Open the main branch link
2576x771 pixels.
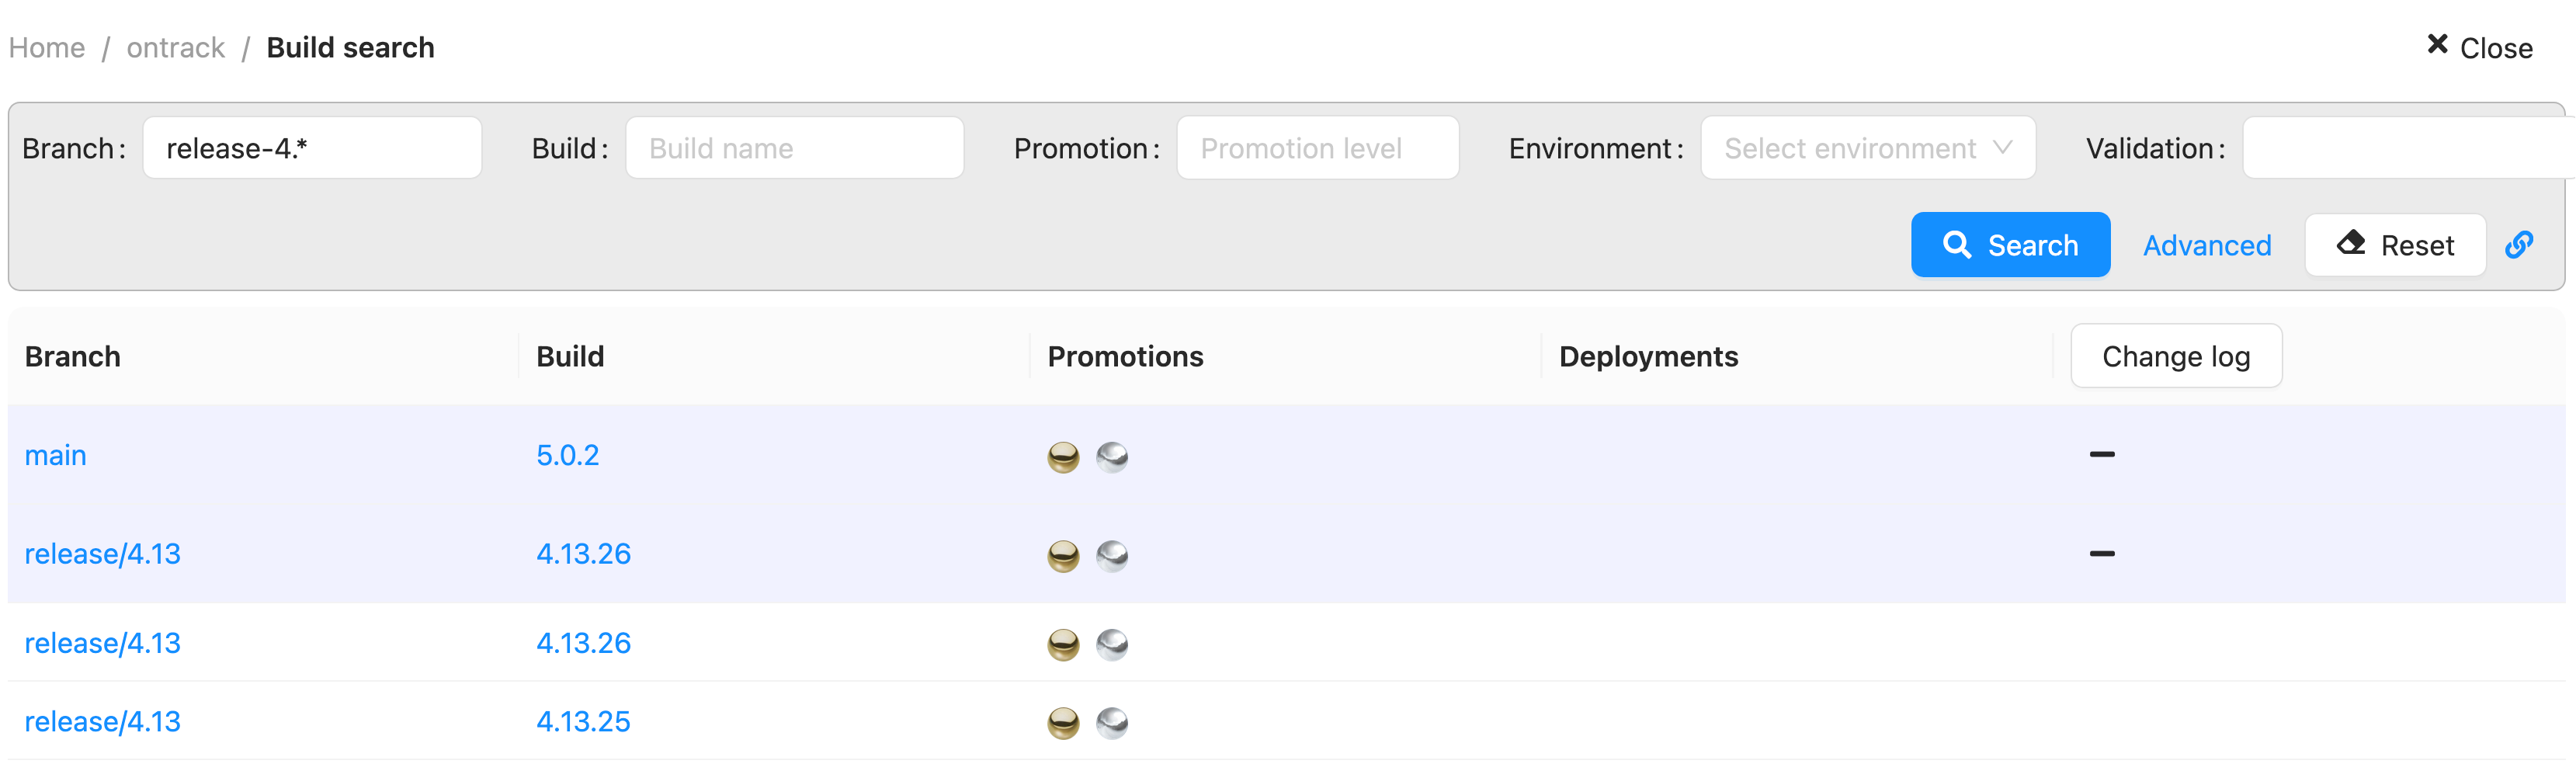(56, 456)
